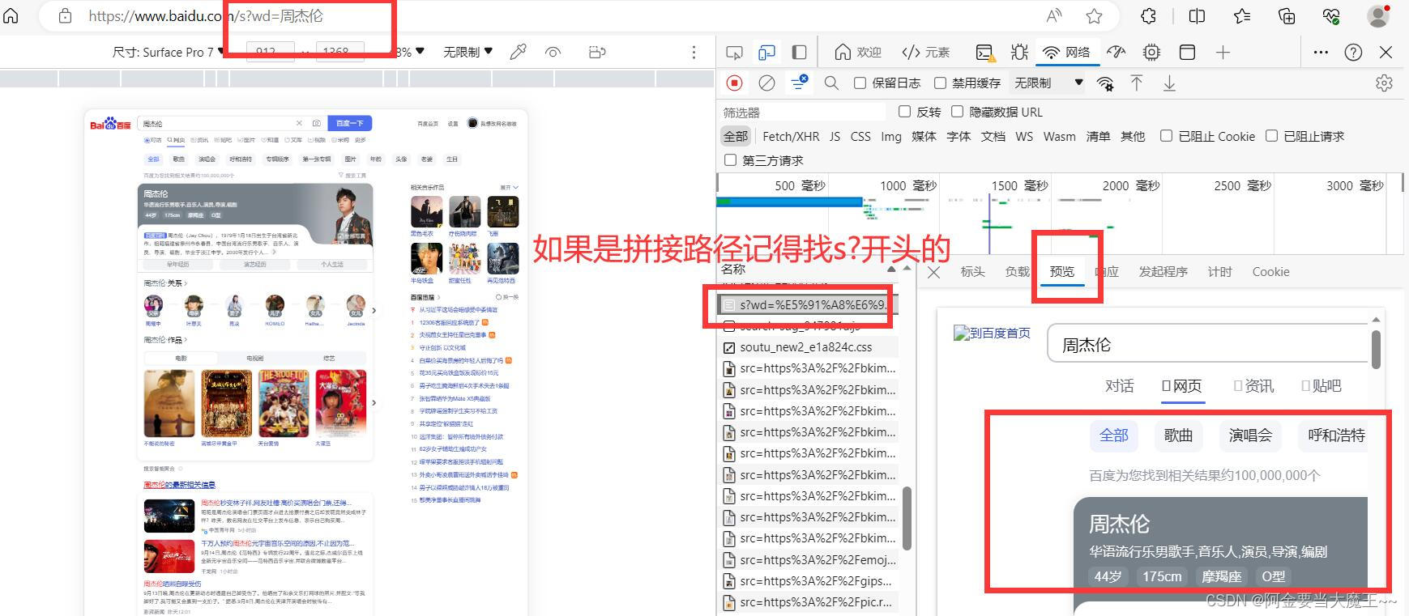Click the export HAR download arrow
This screenshot has width=1409, height=616.
[x=1169, y=83]
